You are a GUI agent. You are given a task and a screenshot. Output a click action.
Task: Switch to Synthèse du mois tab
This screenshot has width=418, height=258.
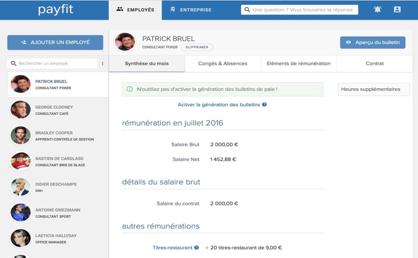pyautogui.click(x=147, y=64)
